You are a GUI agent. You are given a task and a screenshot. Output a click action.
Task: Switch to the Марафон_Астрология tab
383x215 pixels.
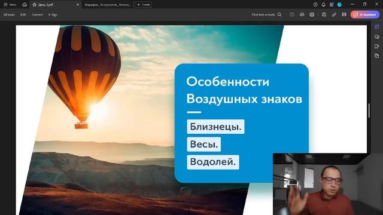click(108, 5)
